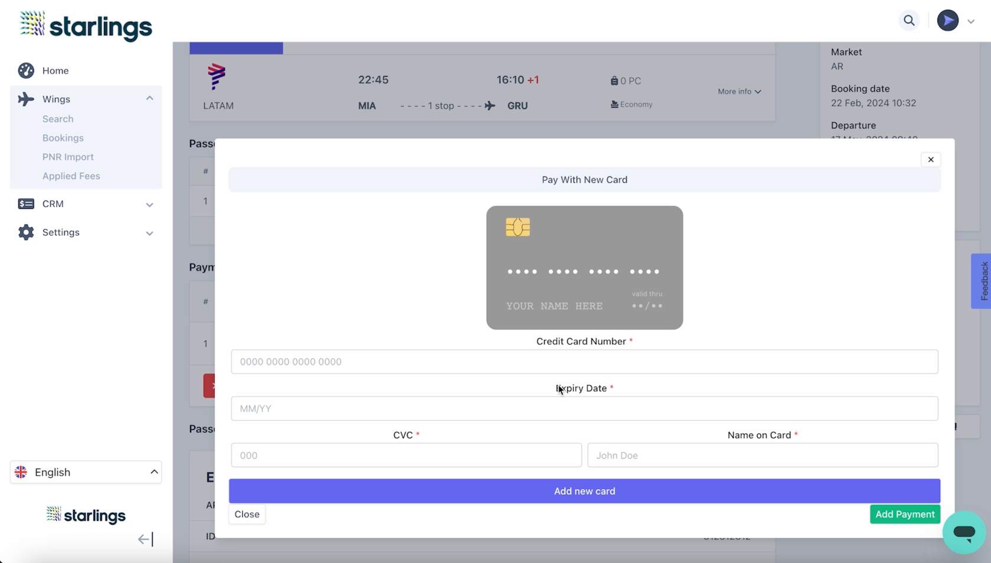Open the user profile avatar menu
The width and height of the screenshot is (991, 563).
point(947,21)
